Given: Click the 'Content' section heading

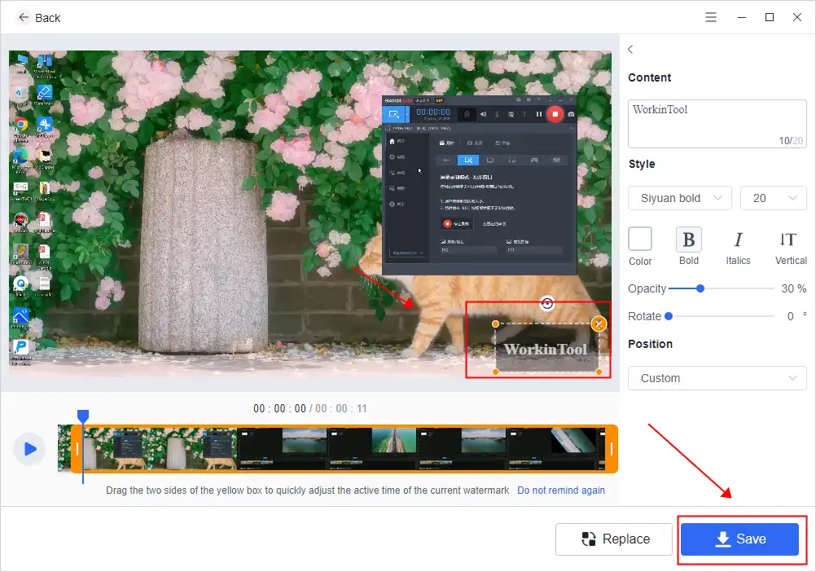Looking at the screenshot, I should [x=650, y=77].
